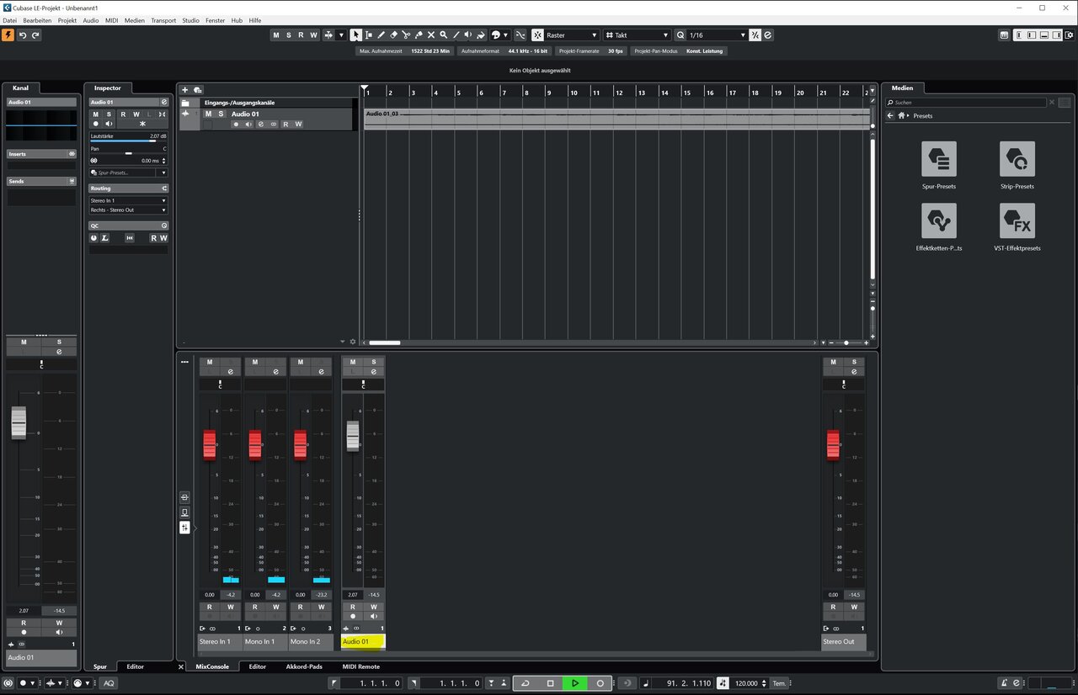Open the Transport menu

tap(163, 20)
